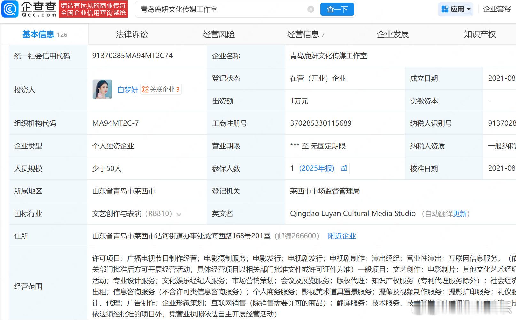
Task: Open the 2025年报 link
Action: (x=317, y=168)
